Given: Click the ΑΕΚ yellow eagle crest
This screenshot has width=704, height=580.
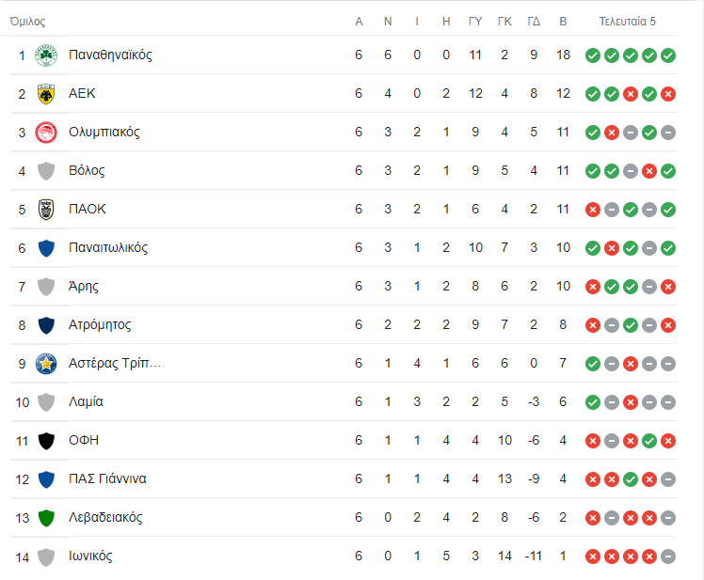Looking at the screenshot, I should tap(46, 94).
